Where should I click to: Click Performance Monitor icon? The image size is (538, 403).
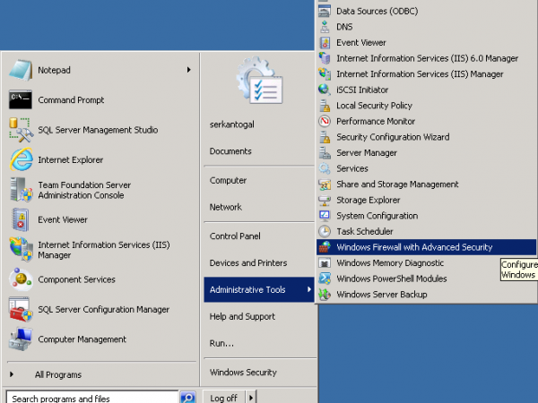(x=325, y=121)
